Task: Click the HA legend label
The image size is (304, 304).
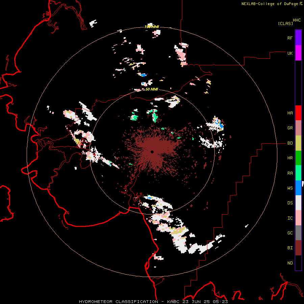Action: [290, 113]
